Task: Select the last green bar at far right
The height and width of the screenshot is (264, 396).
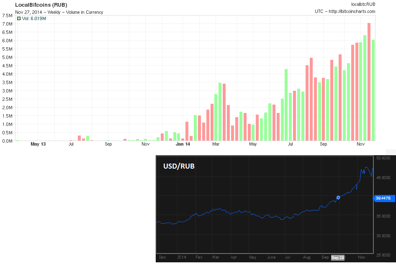Action: 373,90
